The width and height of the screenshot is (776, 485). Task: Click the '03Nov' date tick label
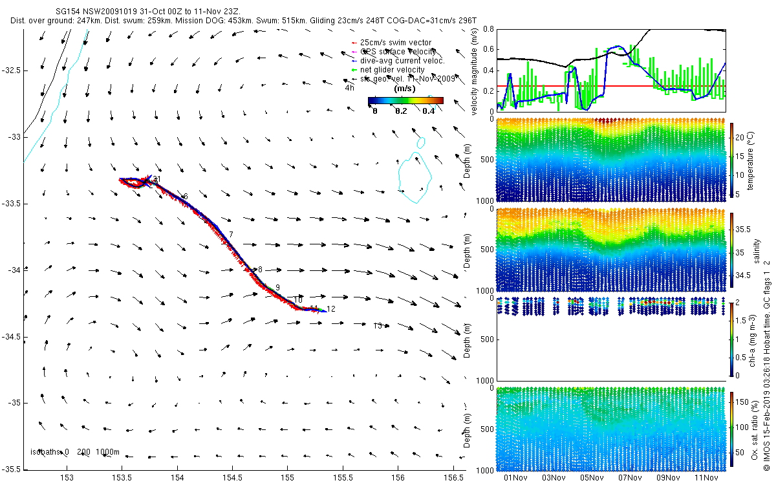[x=554, y=479]
